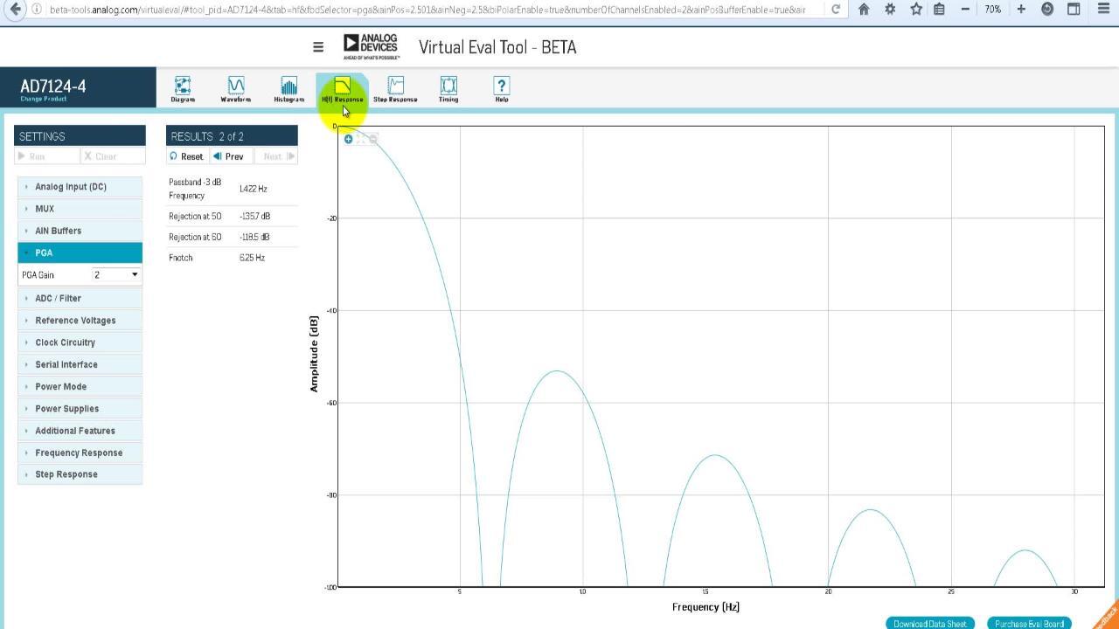Expand the Serial Interface section
Screen dimensions: 1119x629
tap(80, 364)
